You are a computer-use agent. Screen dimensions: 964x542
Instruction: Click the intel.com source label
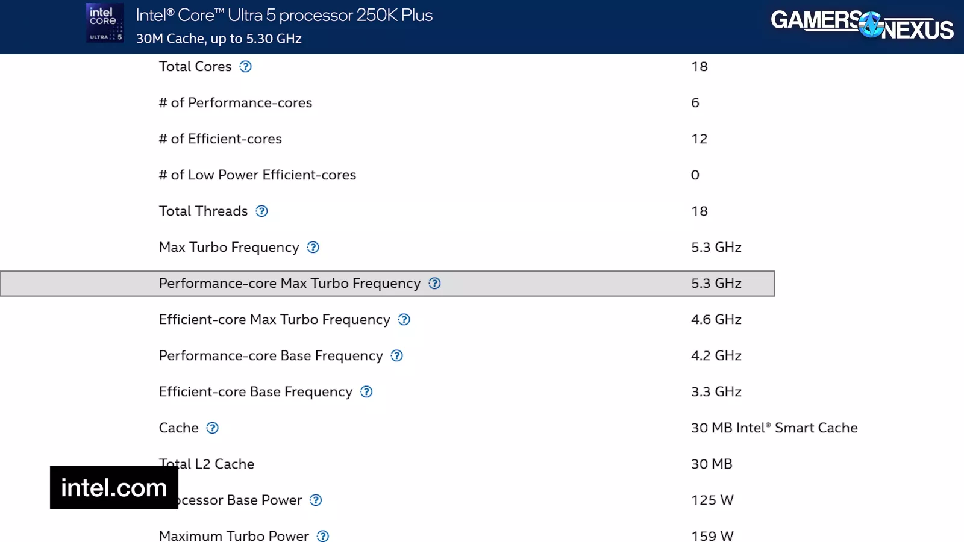click(114, 488)
